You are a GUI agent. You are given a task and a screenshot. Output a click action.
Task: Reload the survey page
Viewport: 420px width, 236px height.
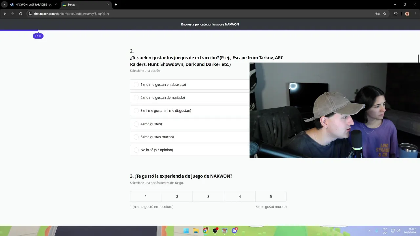(x=20, y=14)
